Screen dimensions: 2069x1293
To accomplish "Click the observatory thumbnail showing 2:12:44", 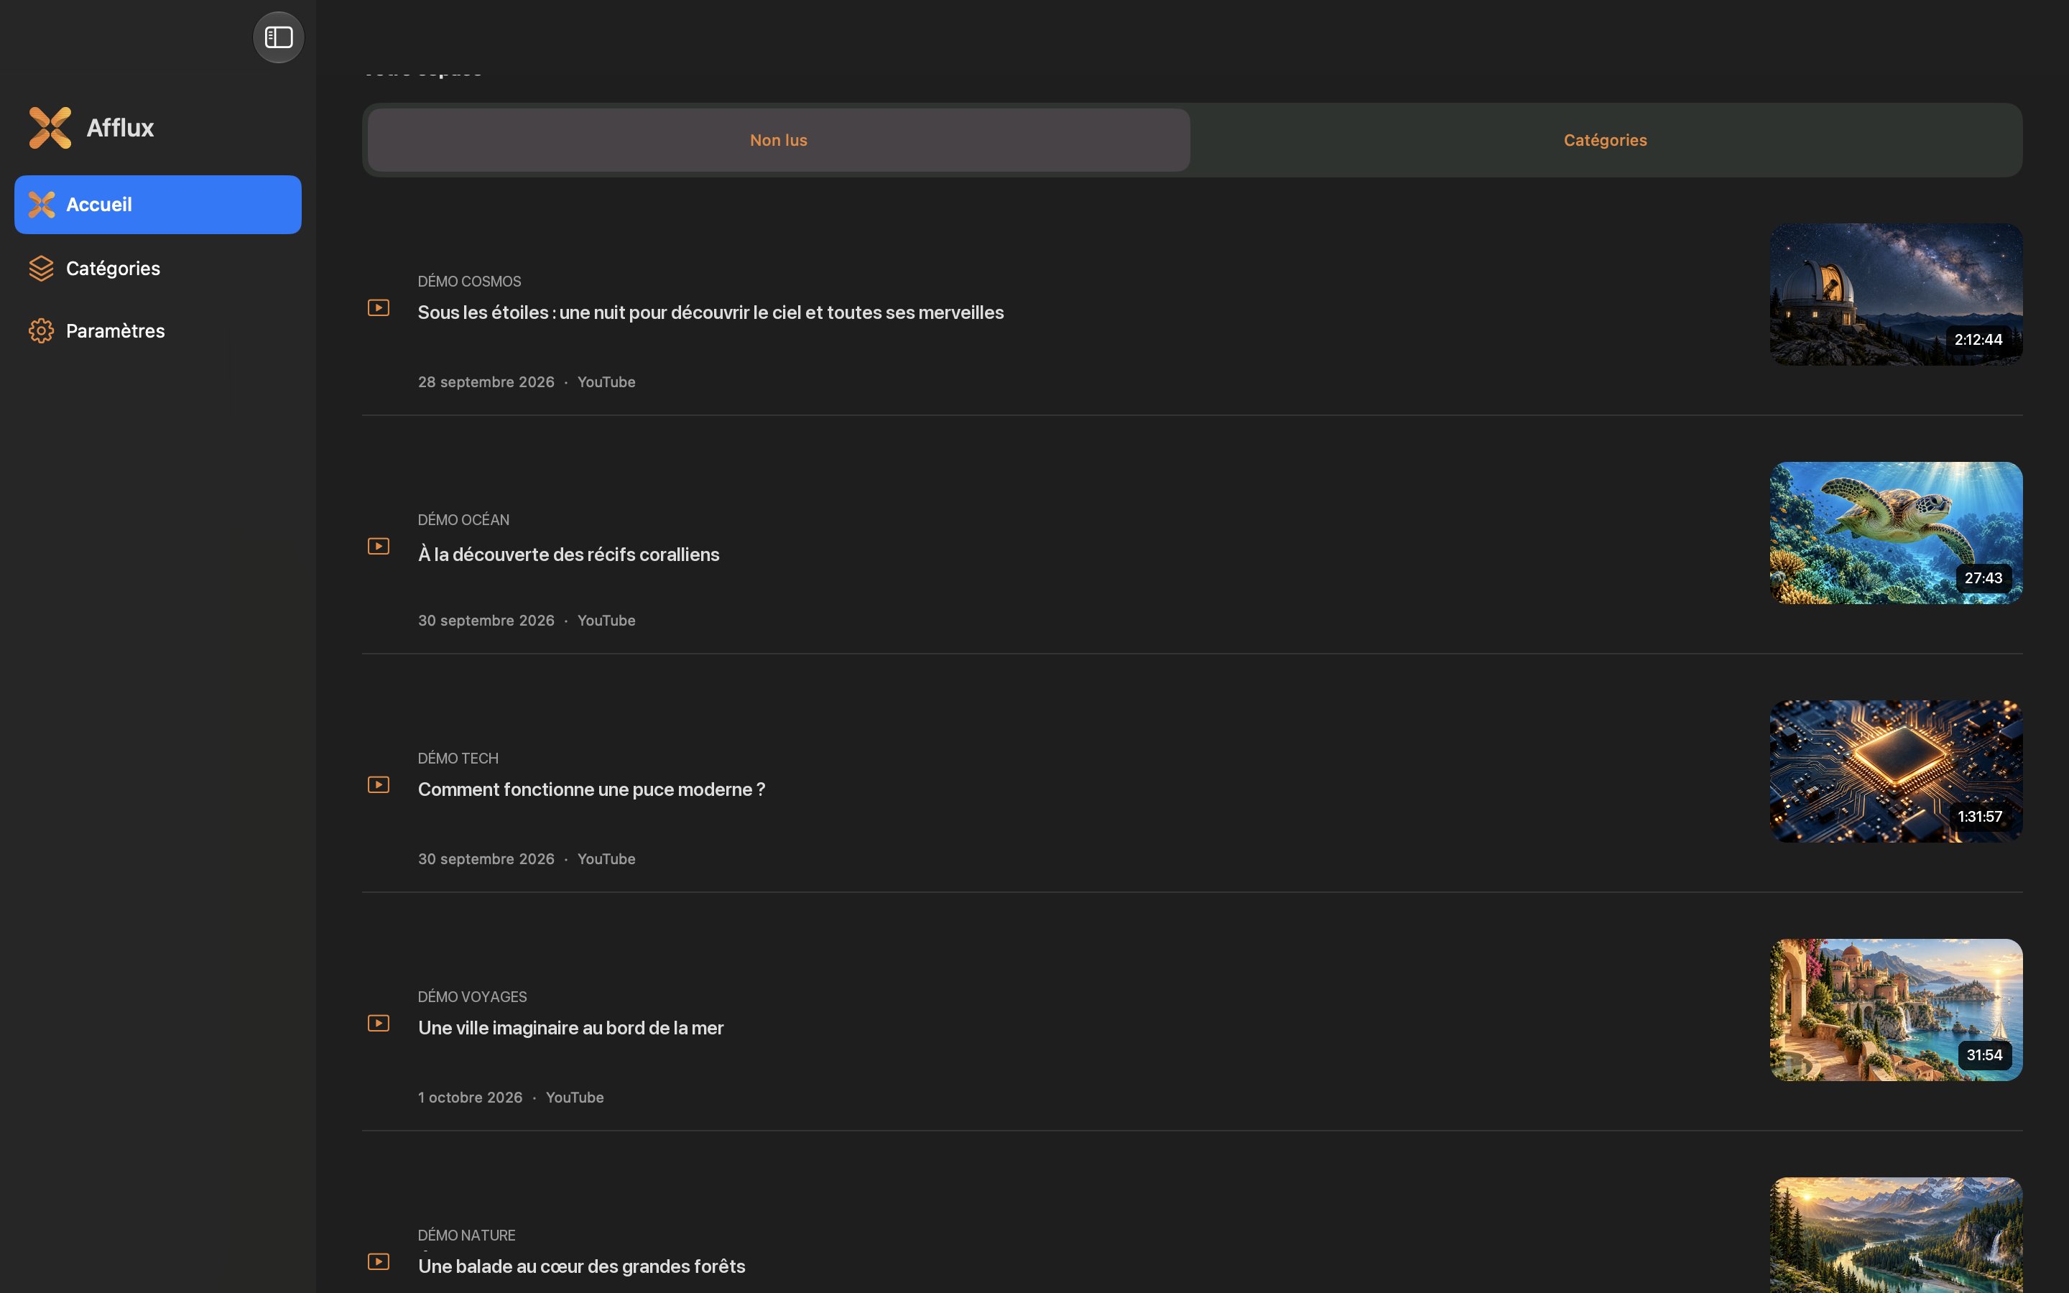I will (x=1897, y=295).
